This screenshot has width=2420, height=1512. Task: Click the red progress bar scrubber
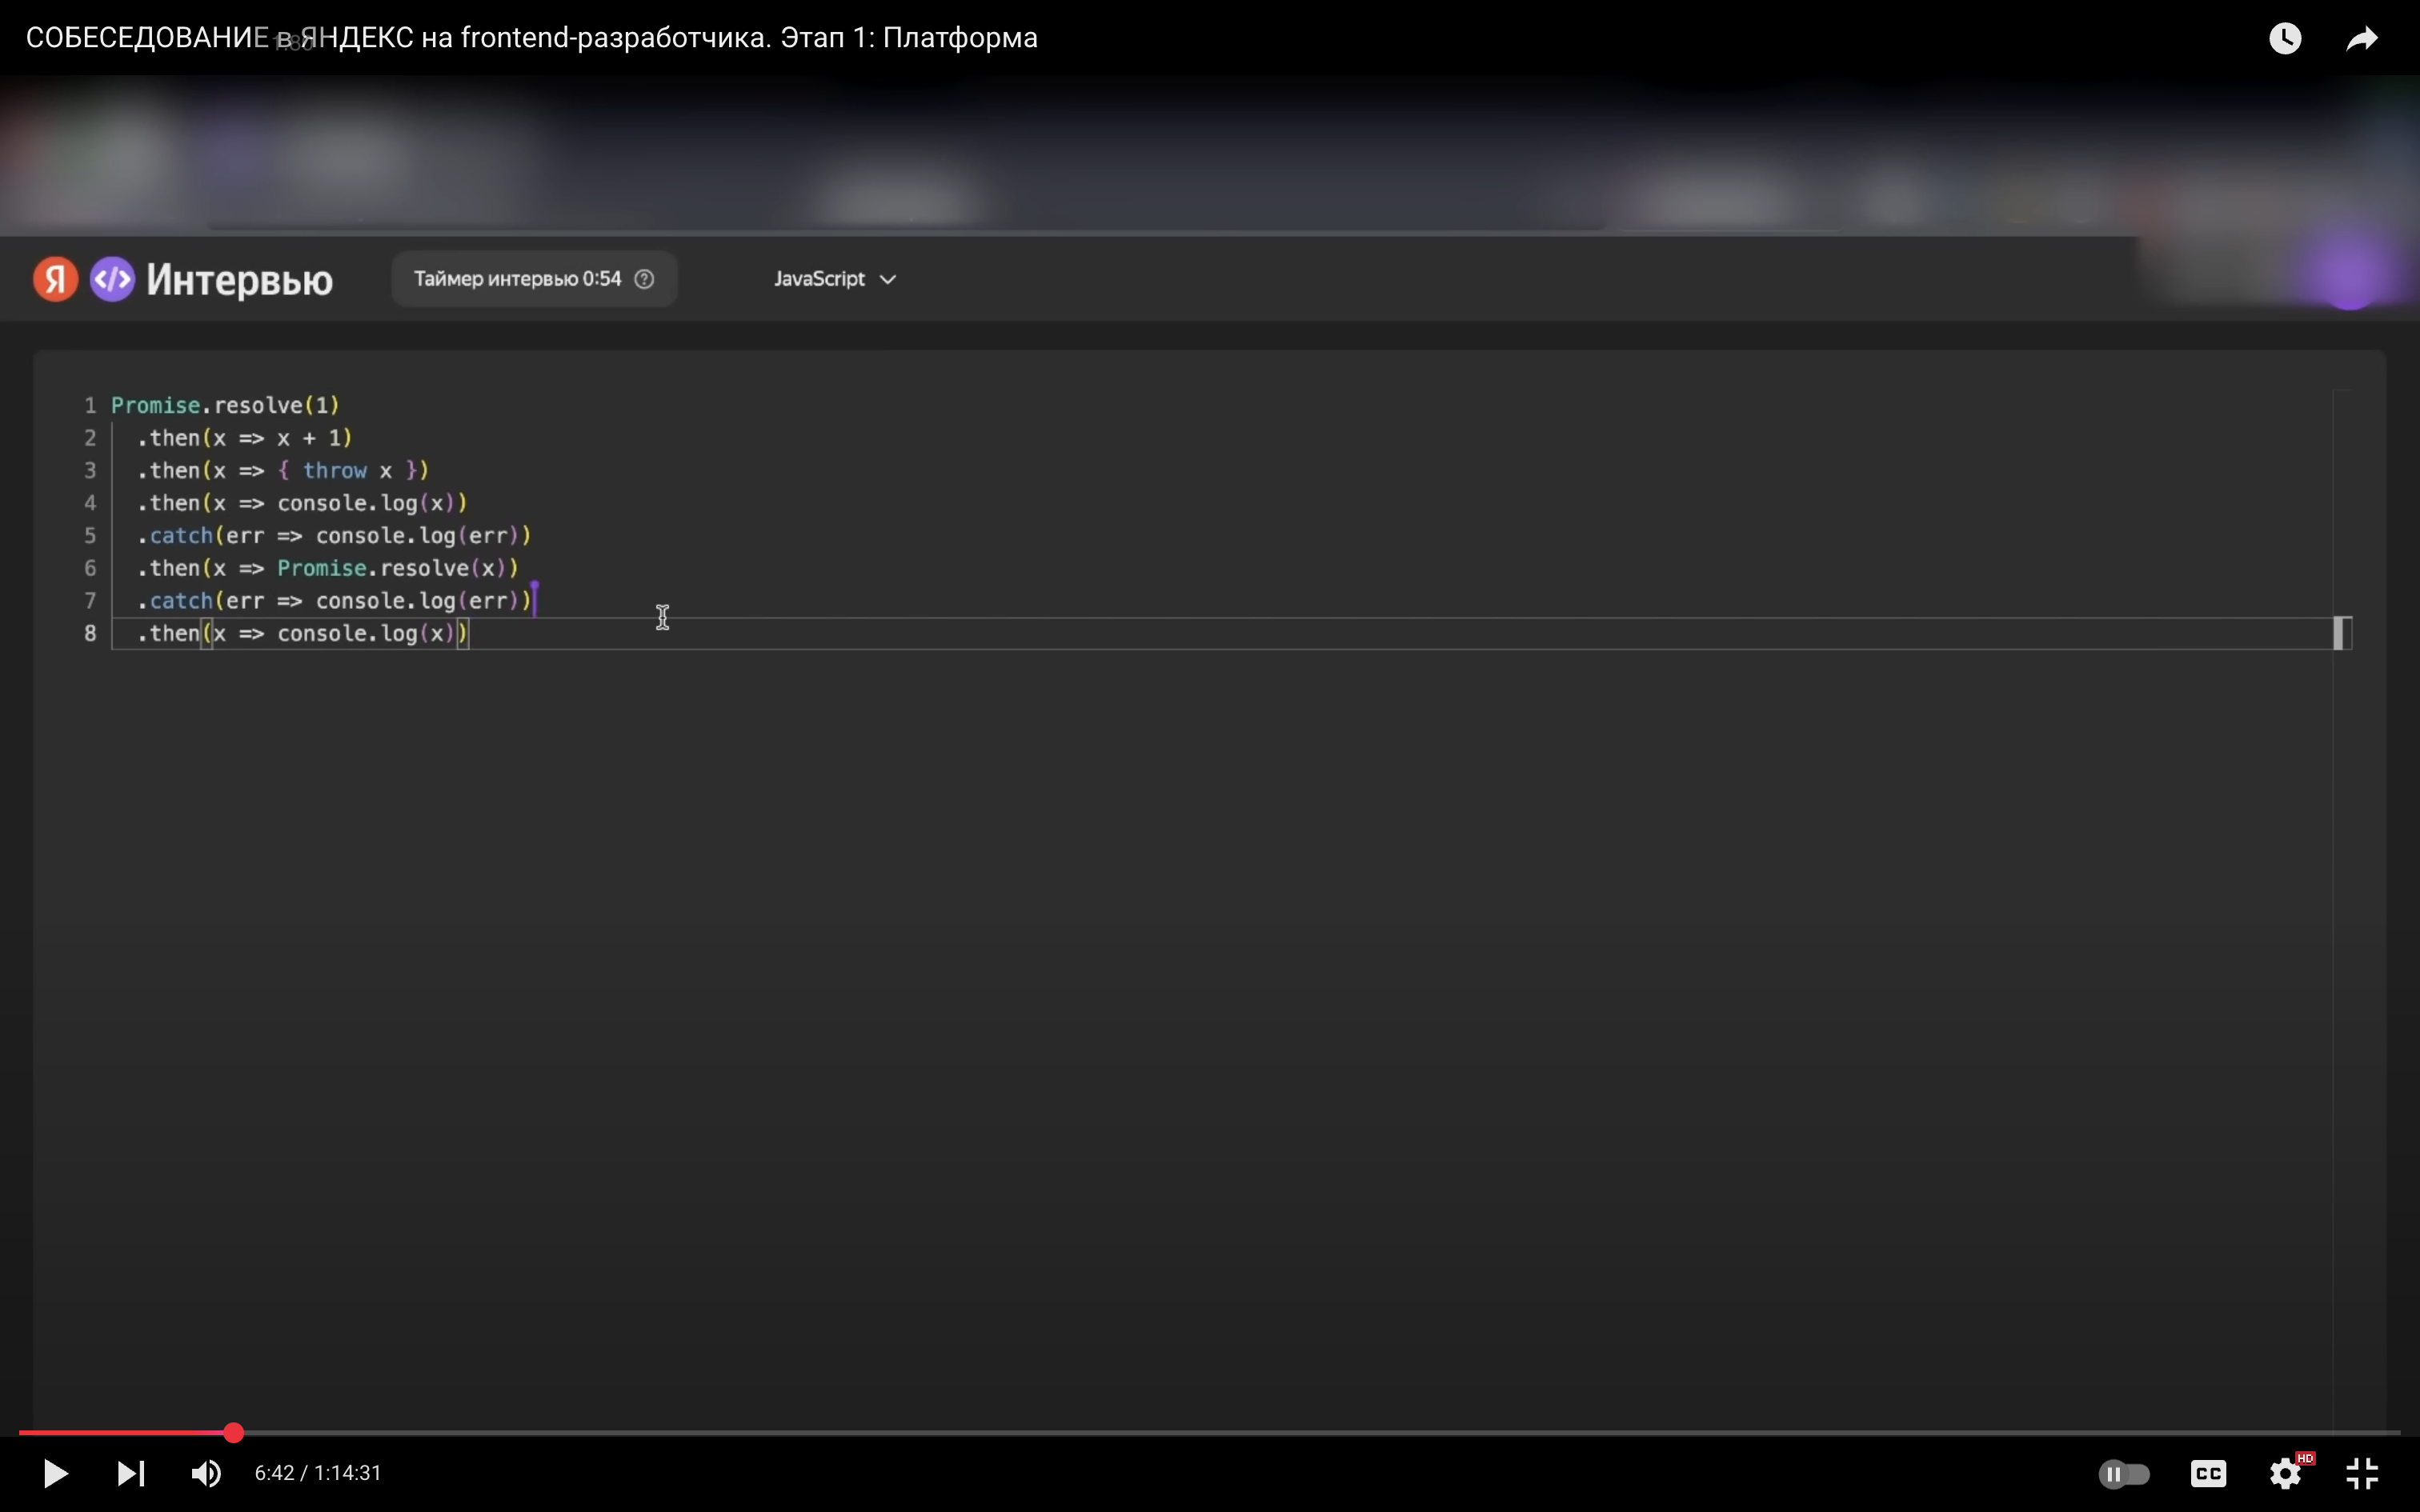click(233, 1432)
